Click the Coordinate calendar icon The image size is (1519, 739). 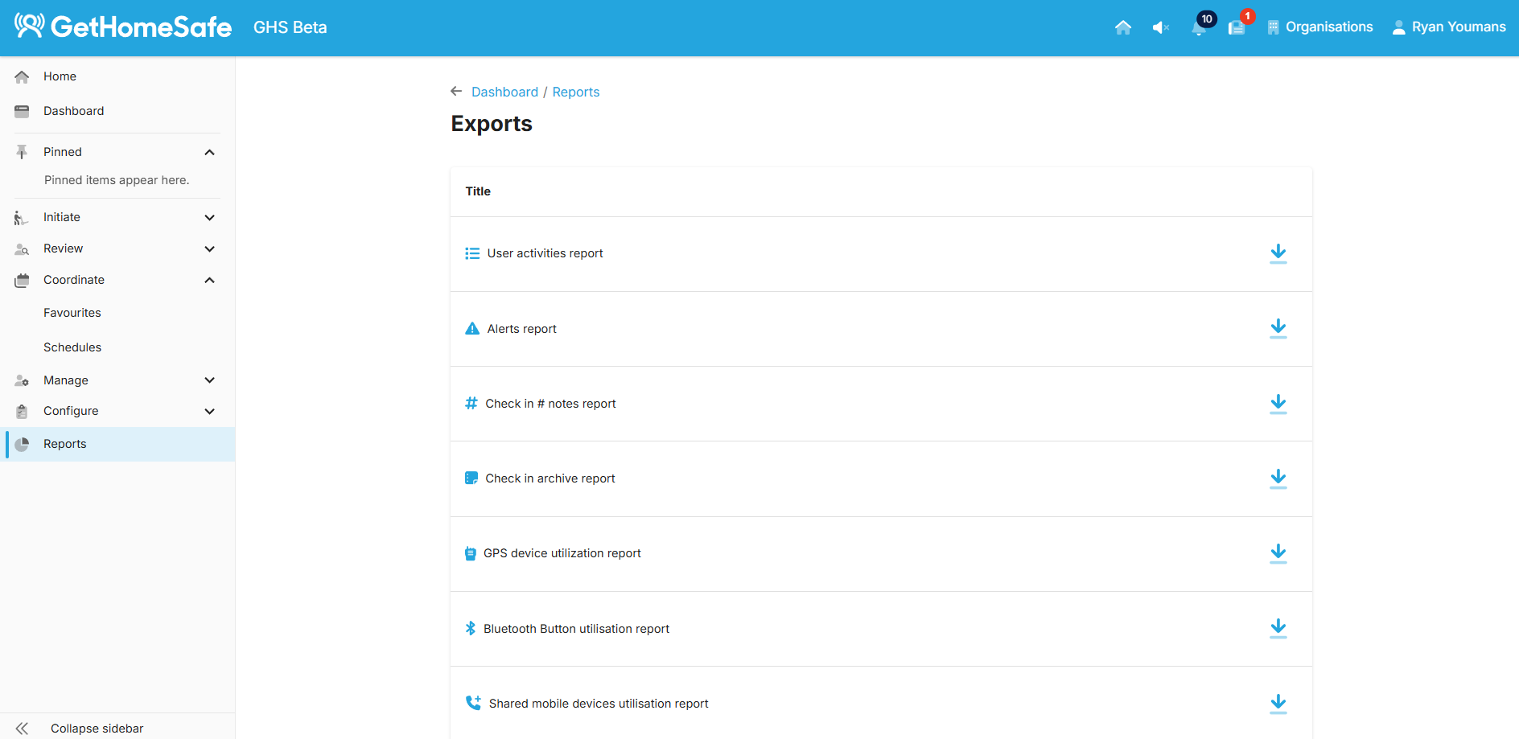22,280
